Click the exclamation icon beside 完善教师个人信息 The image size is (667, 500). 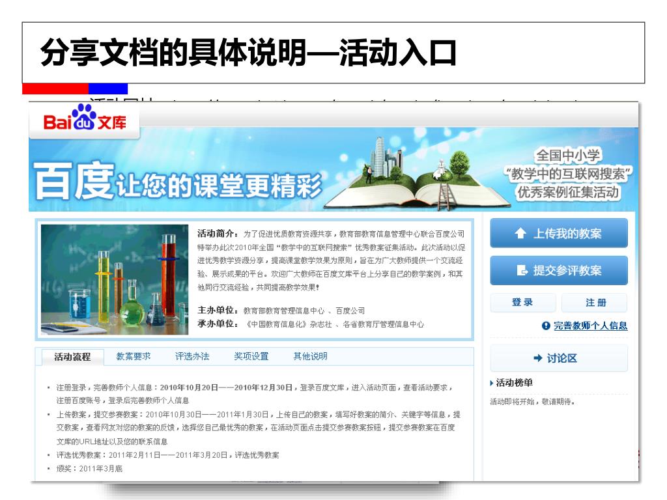546,326
